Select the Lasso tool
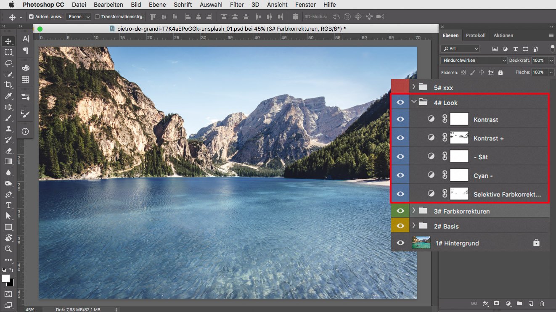Screen dimensions: 556x312 coord(8,63)
